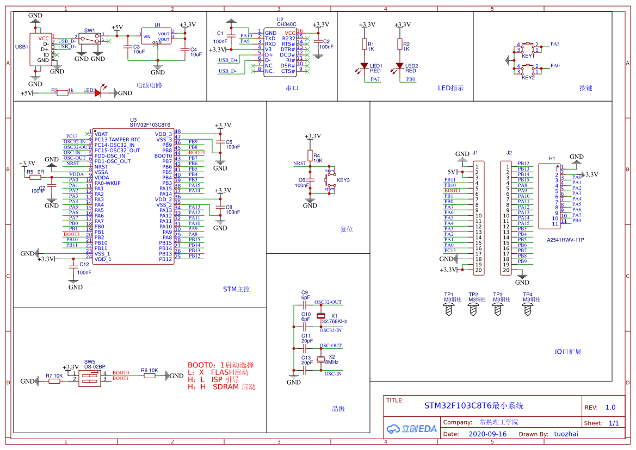Select the STM32F103C8T6 microcontroller U3

tap(133, 196)
